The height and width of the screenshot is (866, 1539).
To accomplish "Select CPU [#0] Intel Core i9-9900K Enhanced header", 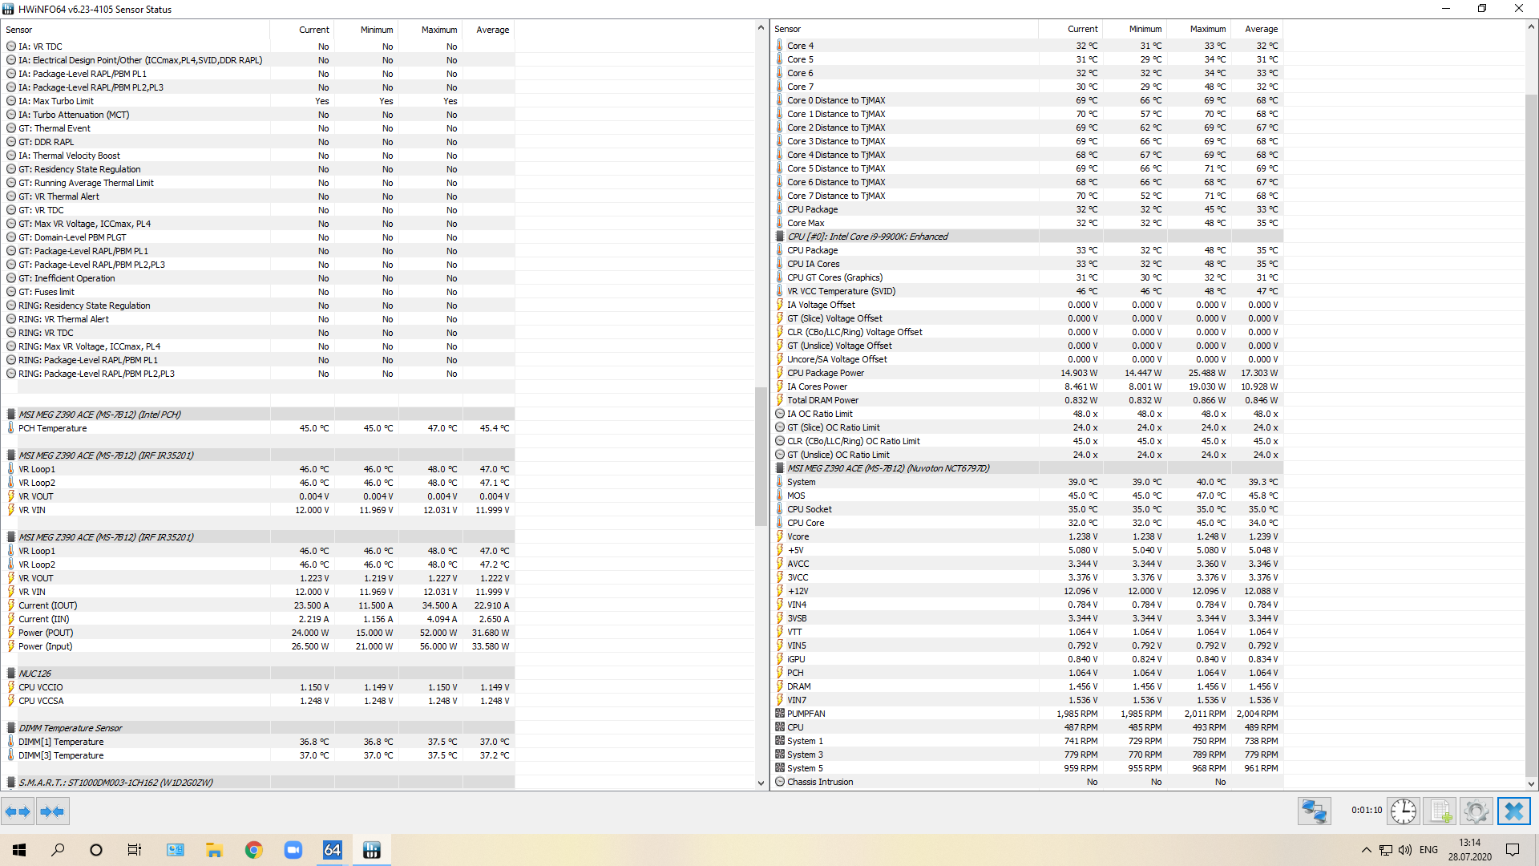I will 866,237.
